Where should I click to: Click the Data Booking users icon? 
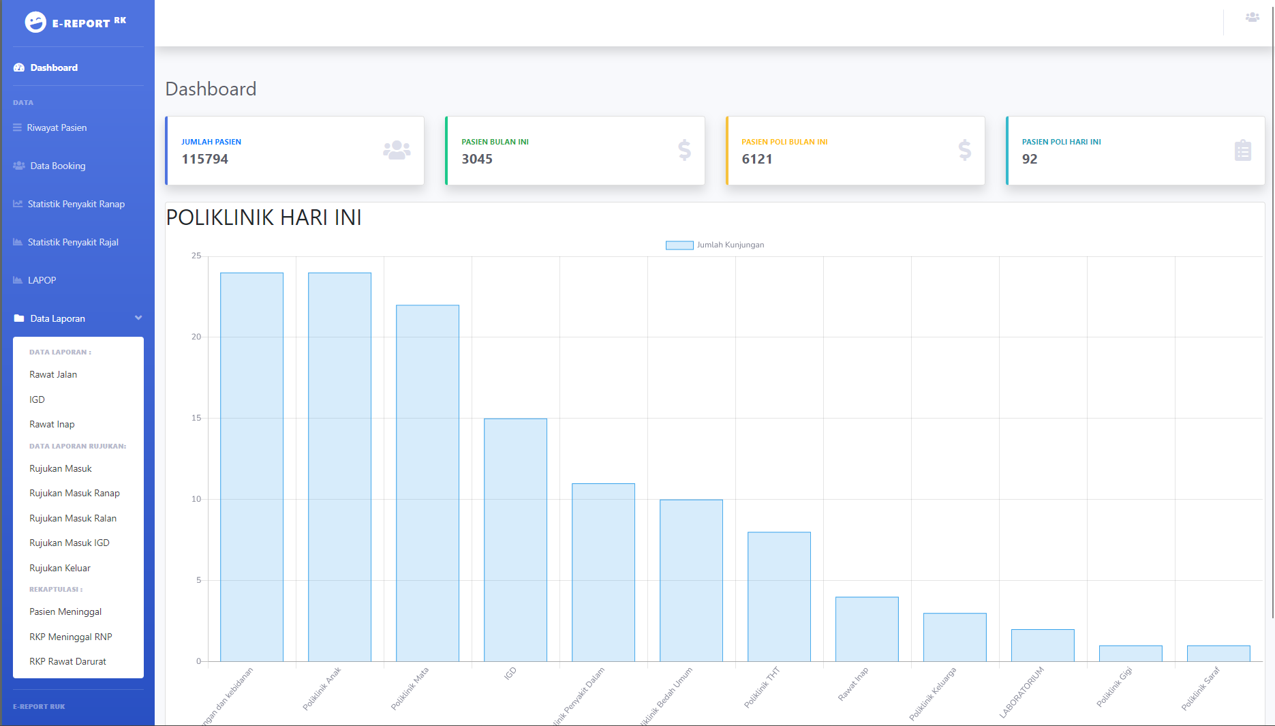tap(19, 166)
